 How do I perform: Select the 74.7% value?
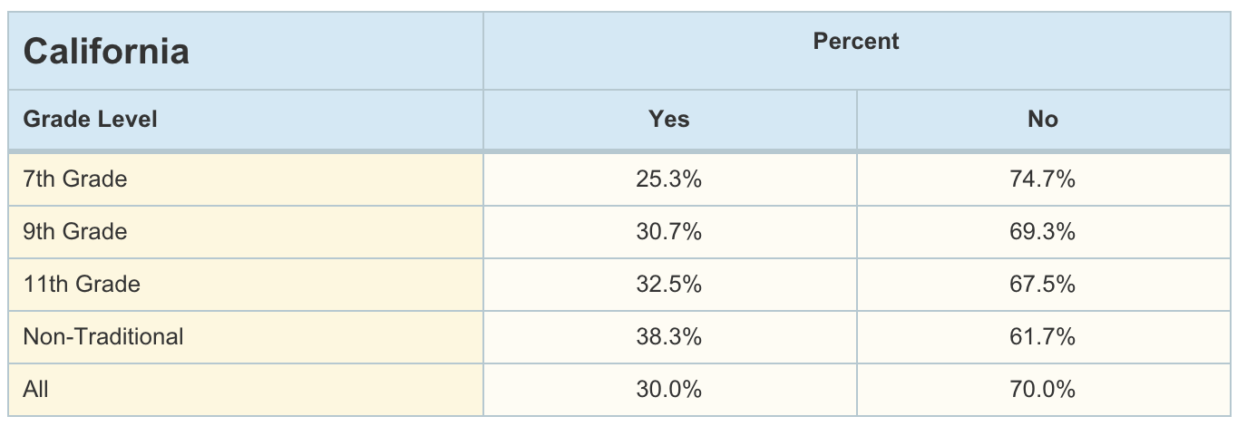[x=1043, y=179]
